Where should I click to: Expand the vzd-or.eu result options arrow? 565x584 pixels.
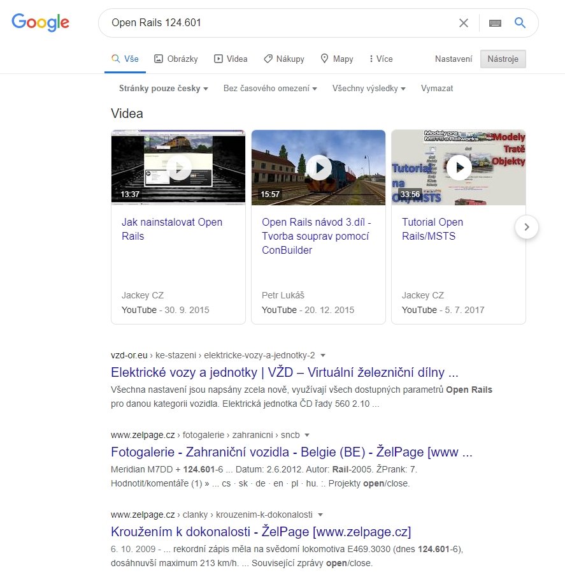[323, 355]
